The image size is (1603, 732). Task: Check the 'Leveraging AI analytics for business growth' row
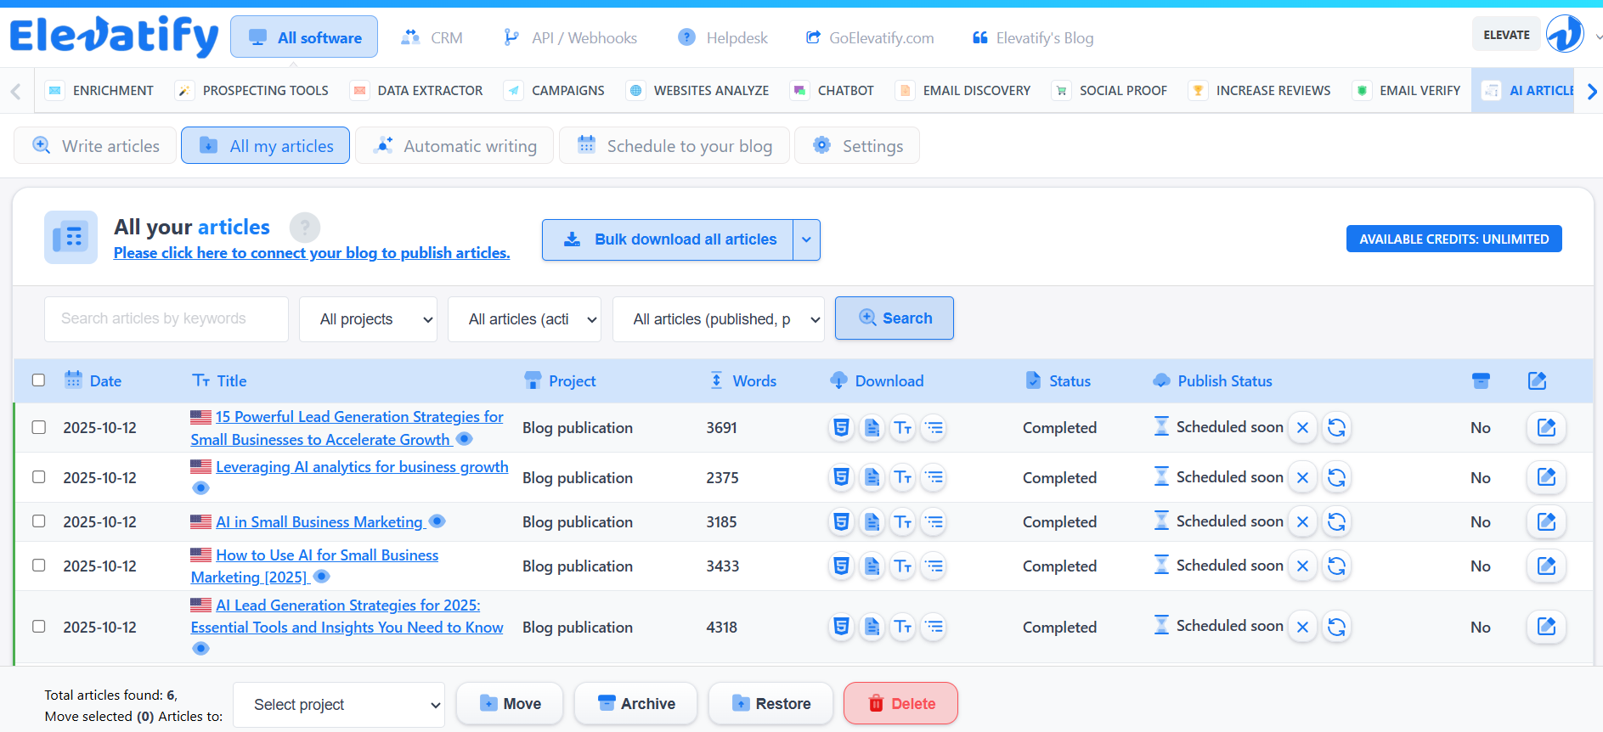(38, 476)
